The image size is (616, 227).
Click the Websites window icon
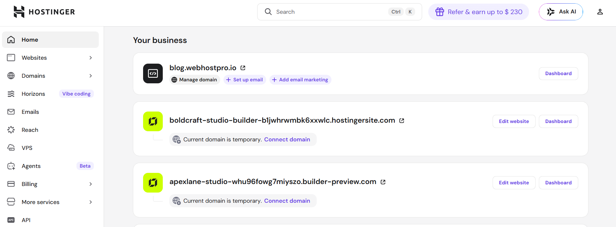(11, 58)
